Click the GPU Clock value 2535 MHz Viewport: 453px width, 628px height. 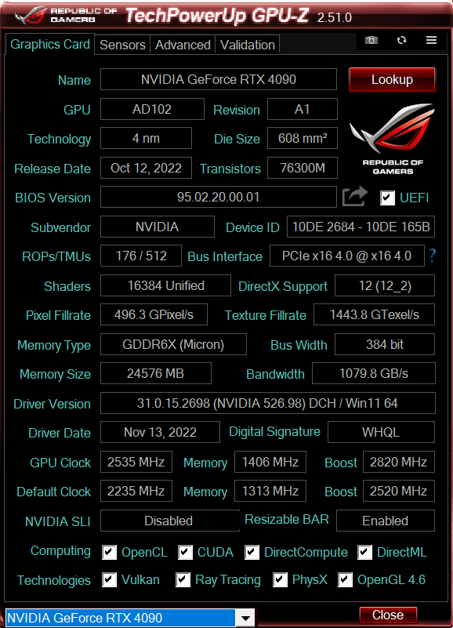pyautogui.click(x=136, y=462)
